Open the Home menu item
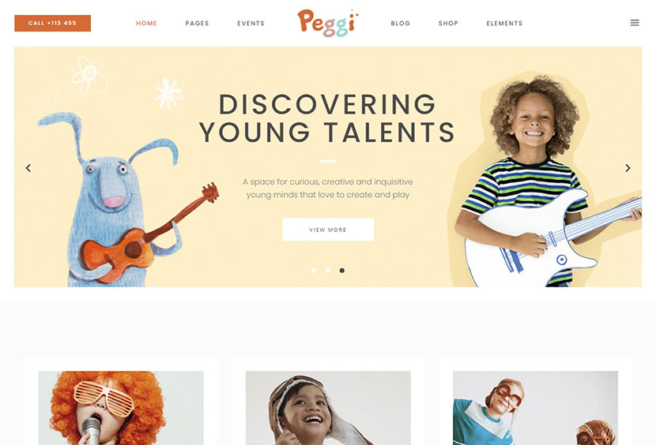 click(146, 24)
